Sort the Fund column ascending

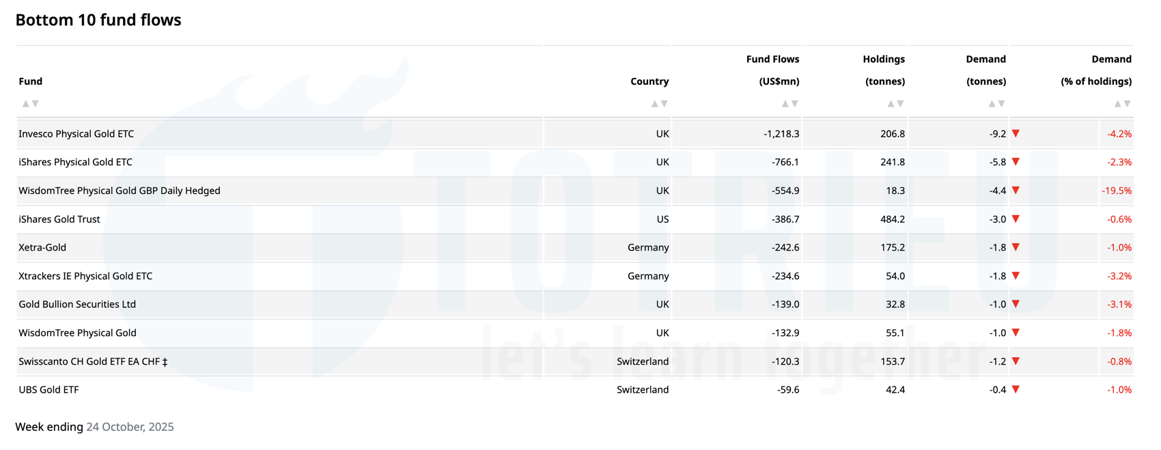[25, 103]
